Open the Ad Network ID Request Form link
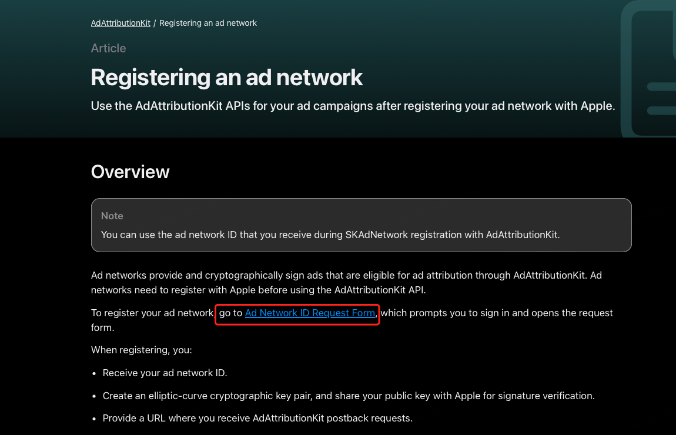The image size is (676, 435). [x=310, y=313]
